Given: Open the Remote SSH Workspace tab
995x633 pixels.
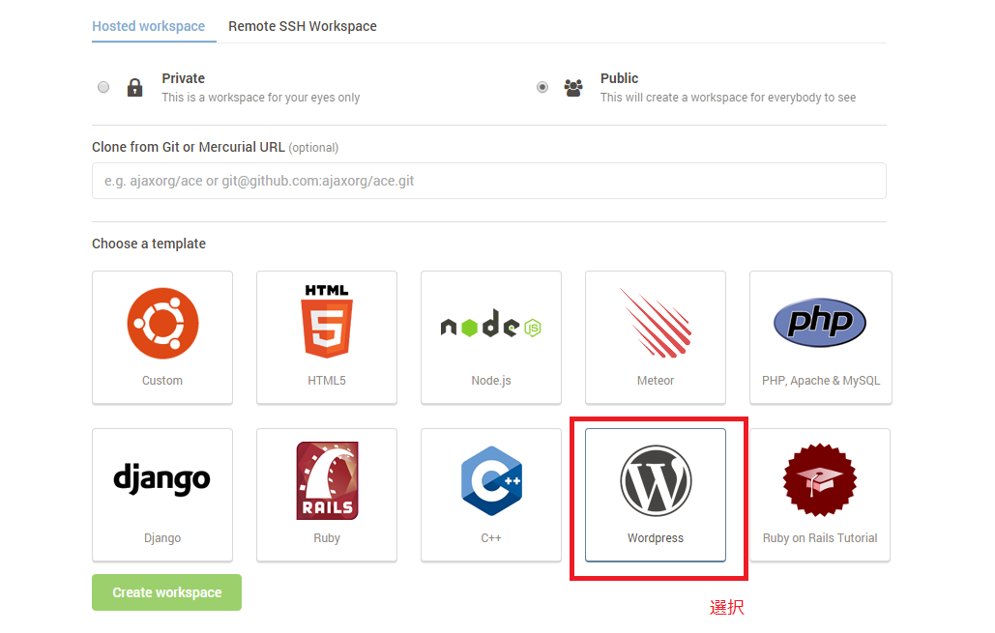Looking at the screenshot, I should 303,26.
